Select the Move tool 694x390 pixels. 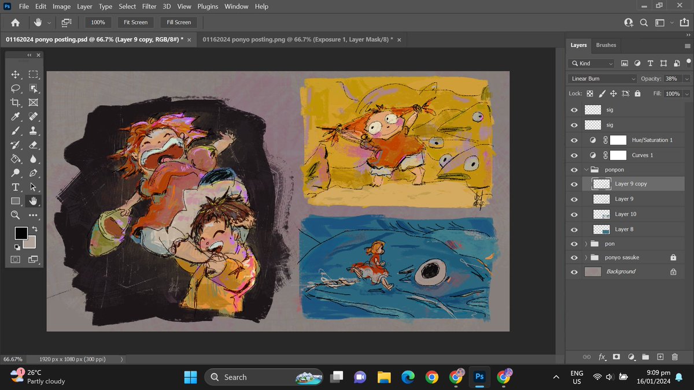tap(16, 75)
